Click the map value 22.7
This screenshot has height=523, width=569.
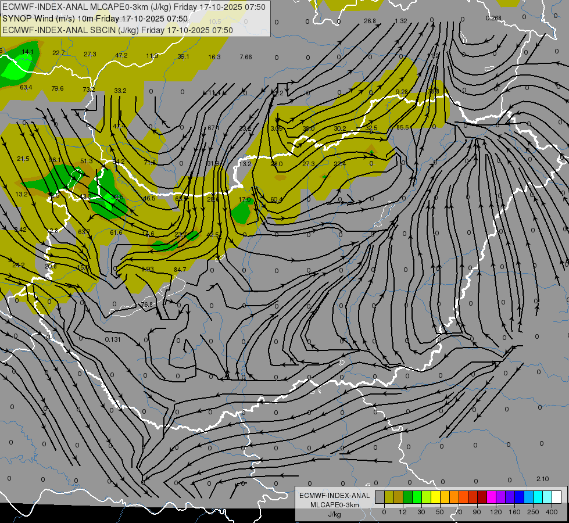coord(59,53)
